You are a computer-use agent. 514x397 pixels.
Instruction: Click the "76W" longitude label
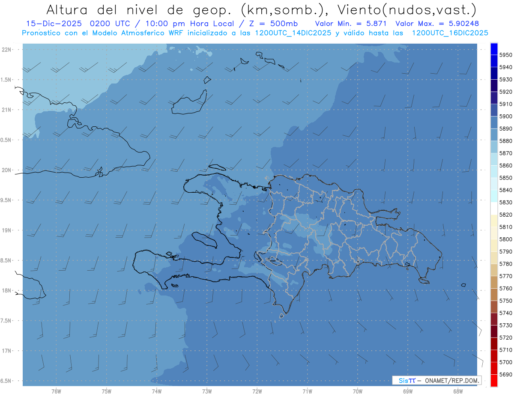56,391
